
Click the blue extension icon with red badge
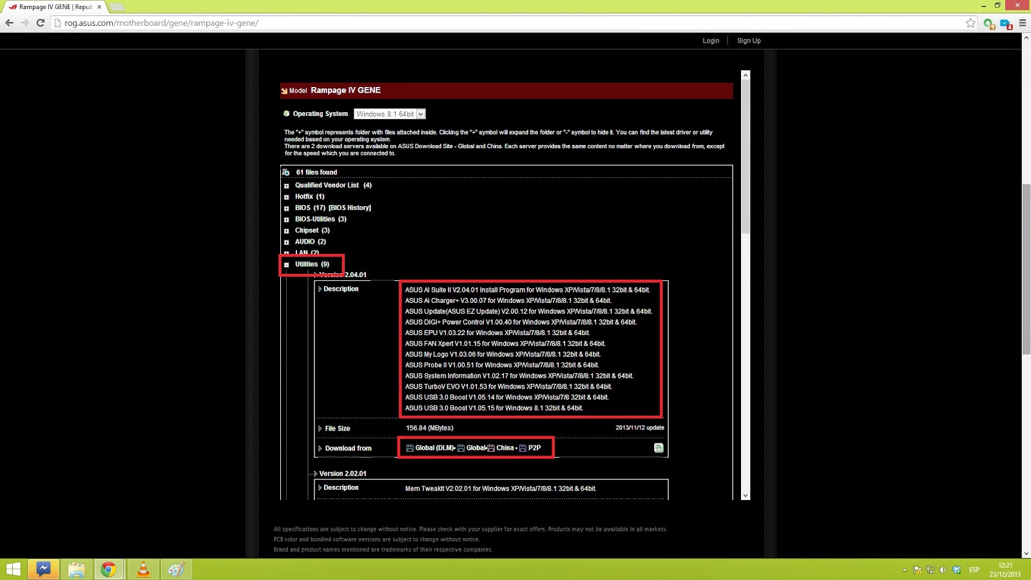click(x=1006, y=24)
